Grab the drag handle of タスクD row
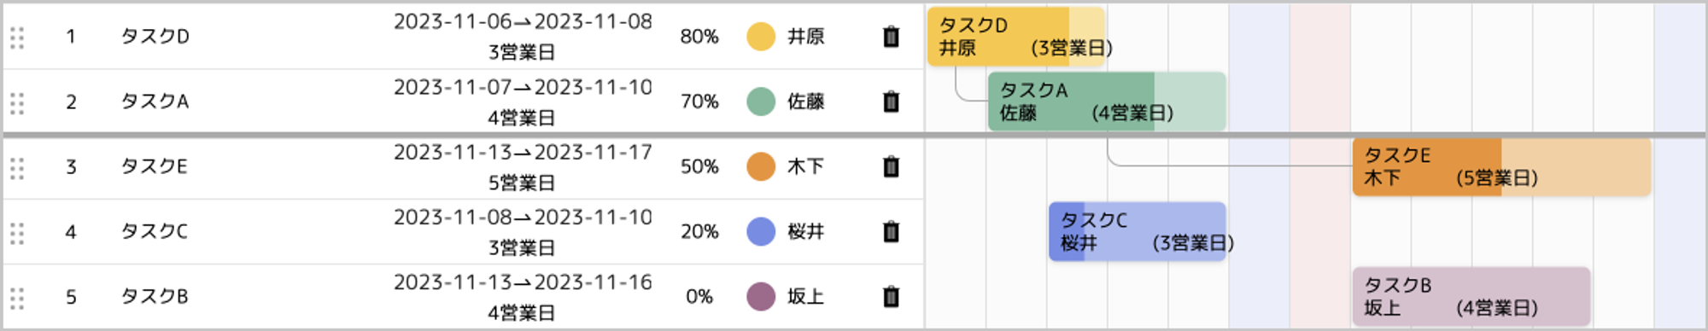Image resolution: width=1708 pixels, height=331 pixels. [17, 38]
